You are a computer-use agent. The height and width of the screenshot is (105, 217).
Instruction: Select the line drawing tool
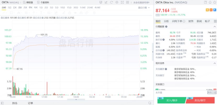click(4, 13)
